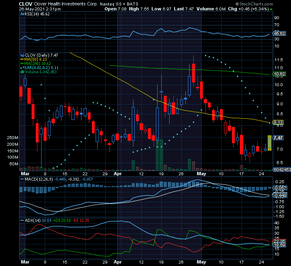Click the May label under the price panel
291x266 pixels.
(201, 174)
